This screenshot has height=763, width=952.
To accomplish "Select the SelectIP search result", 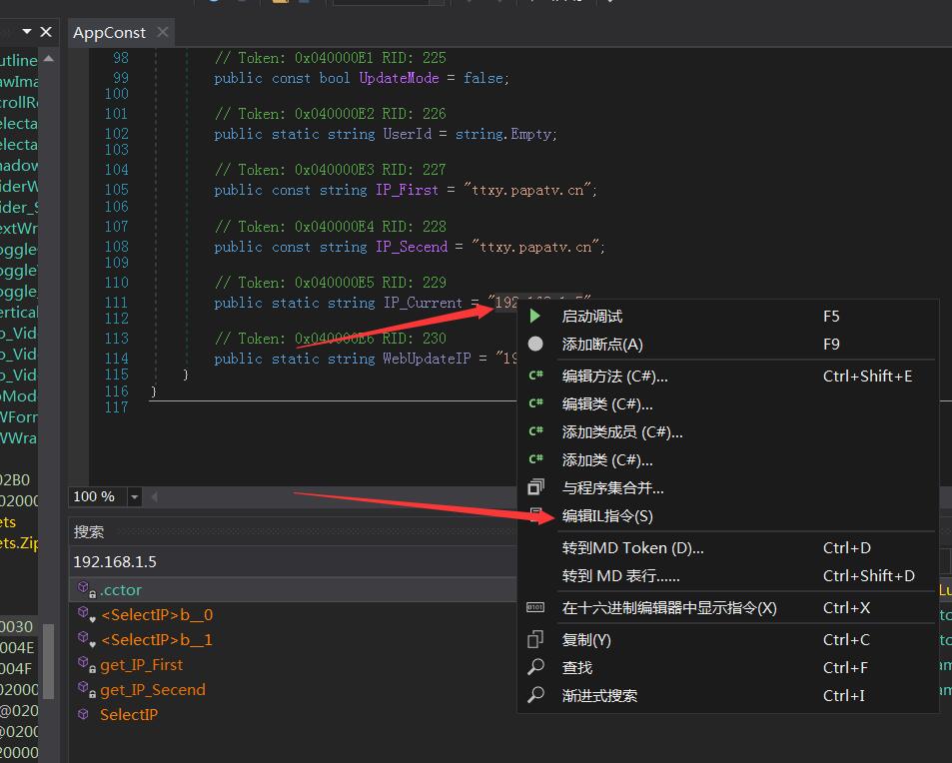I will (128, 715).
